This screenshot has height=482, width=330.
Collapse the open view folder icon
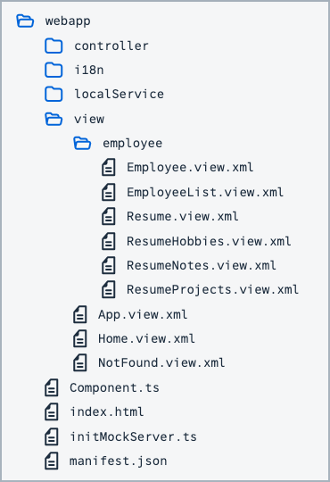[x=54, y=119]
